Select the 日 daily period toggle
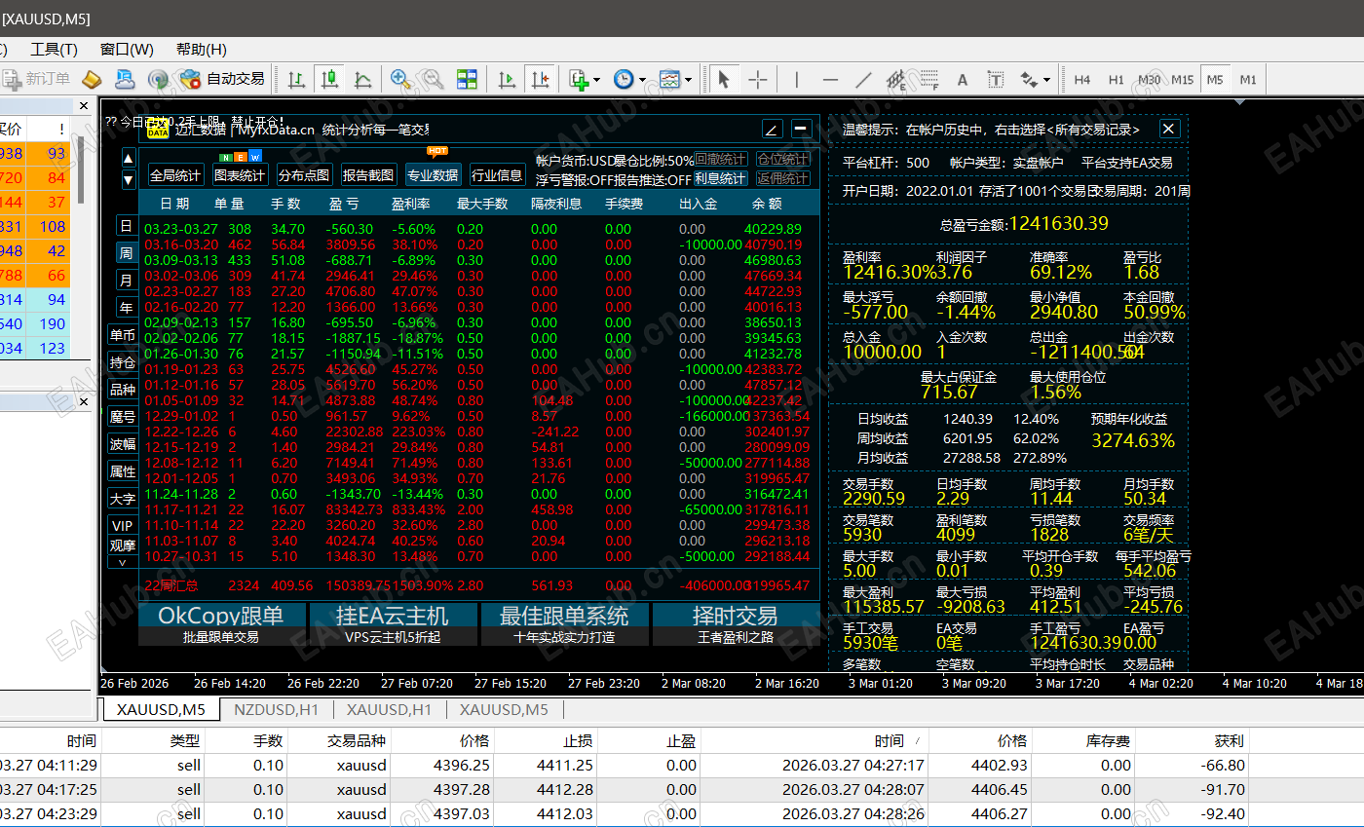Image resolution: width=1364 pixels, height=827 pixels. [x=125, y=226]
